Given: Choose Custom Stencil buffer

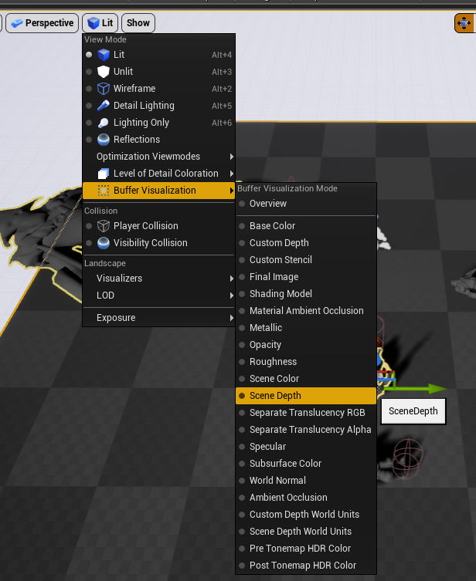Looking at the screenshot, I should [306, 260].
